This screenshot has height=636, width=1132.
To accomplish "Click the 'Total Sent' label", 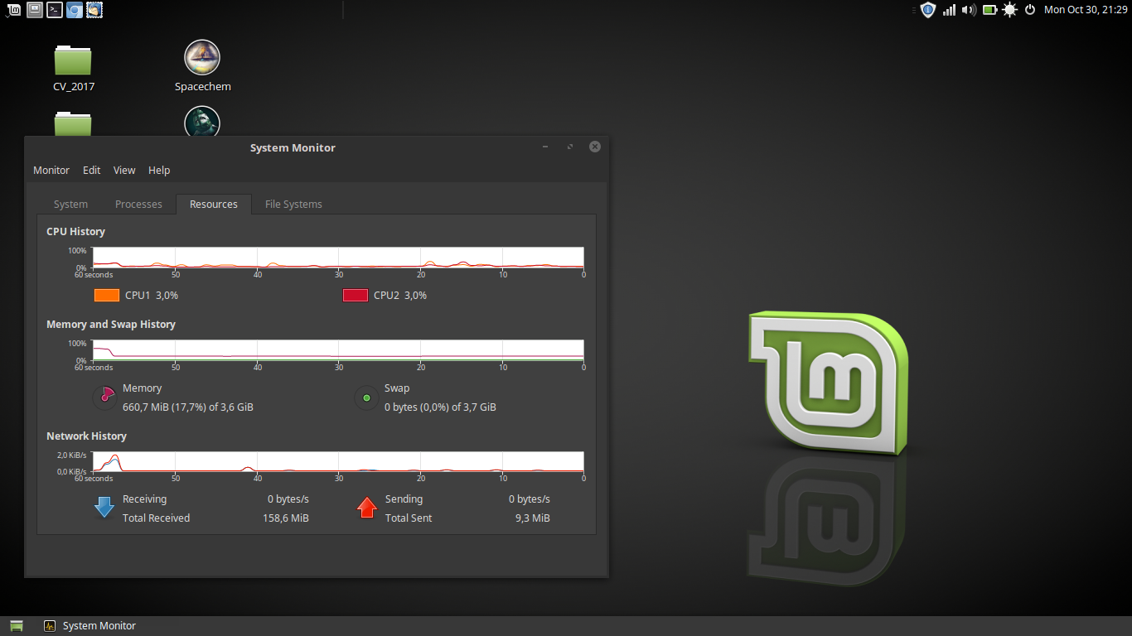I will [409, 518].
